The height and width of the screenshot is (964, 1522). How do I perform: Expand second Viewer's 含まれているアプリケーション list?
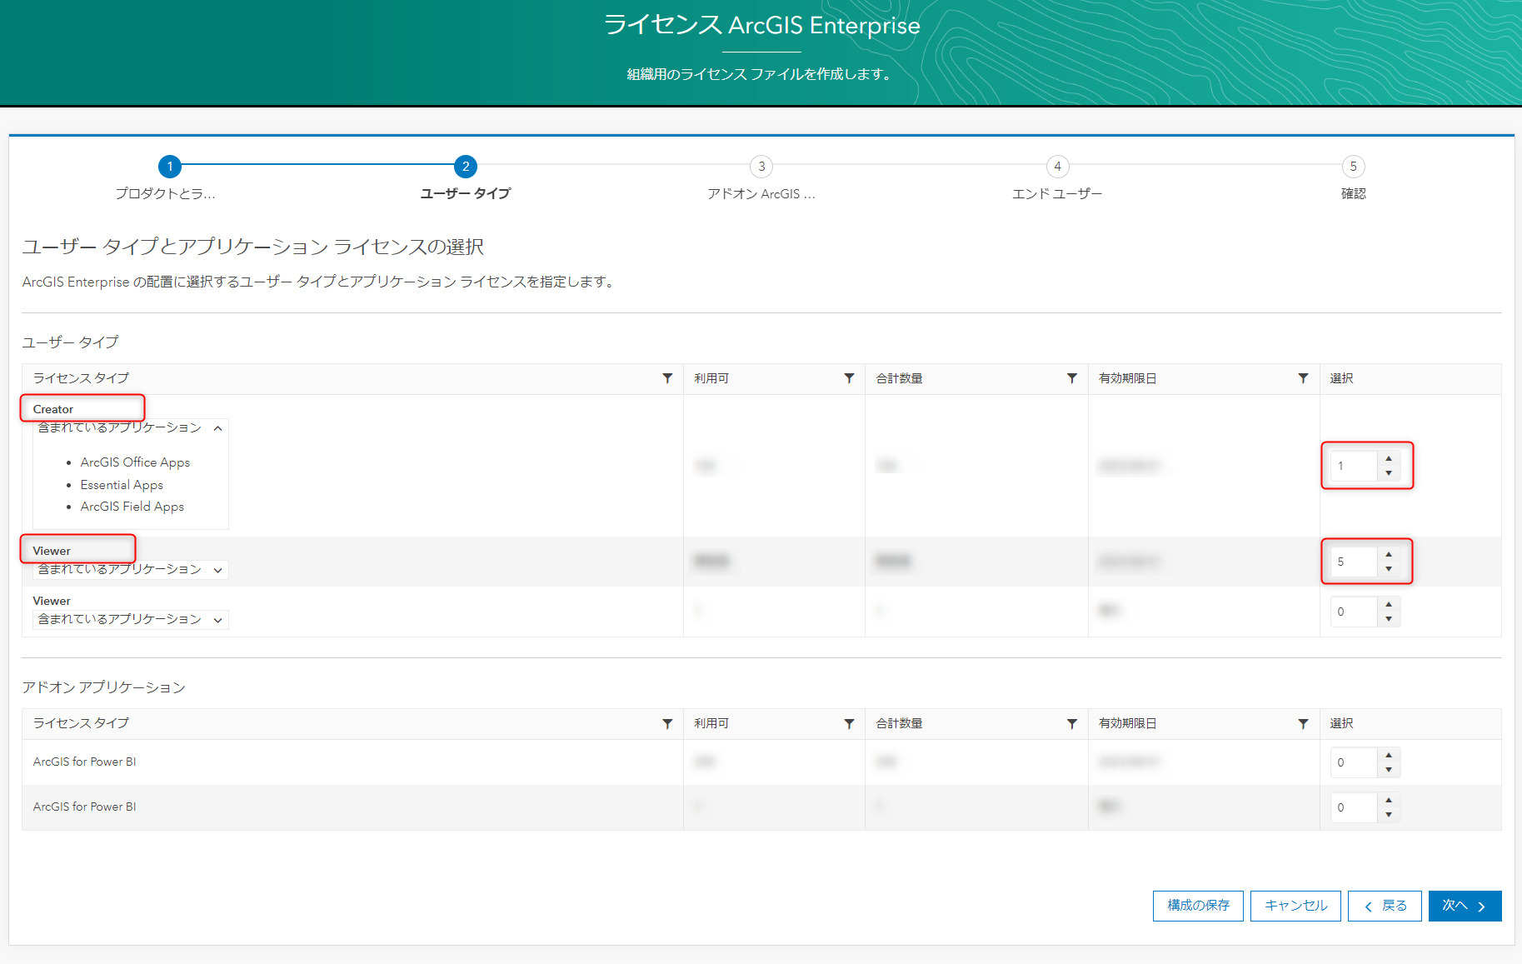pos(217,620)
